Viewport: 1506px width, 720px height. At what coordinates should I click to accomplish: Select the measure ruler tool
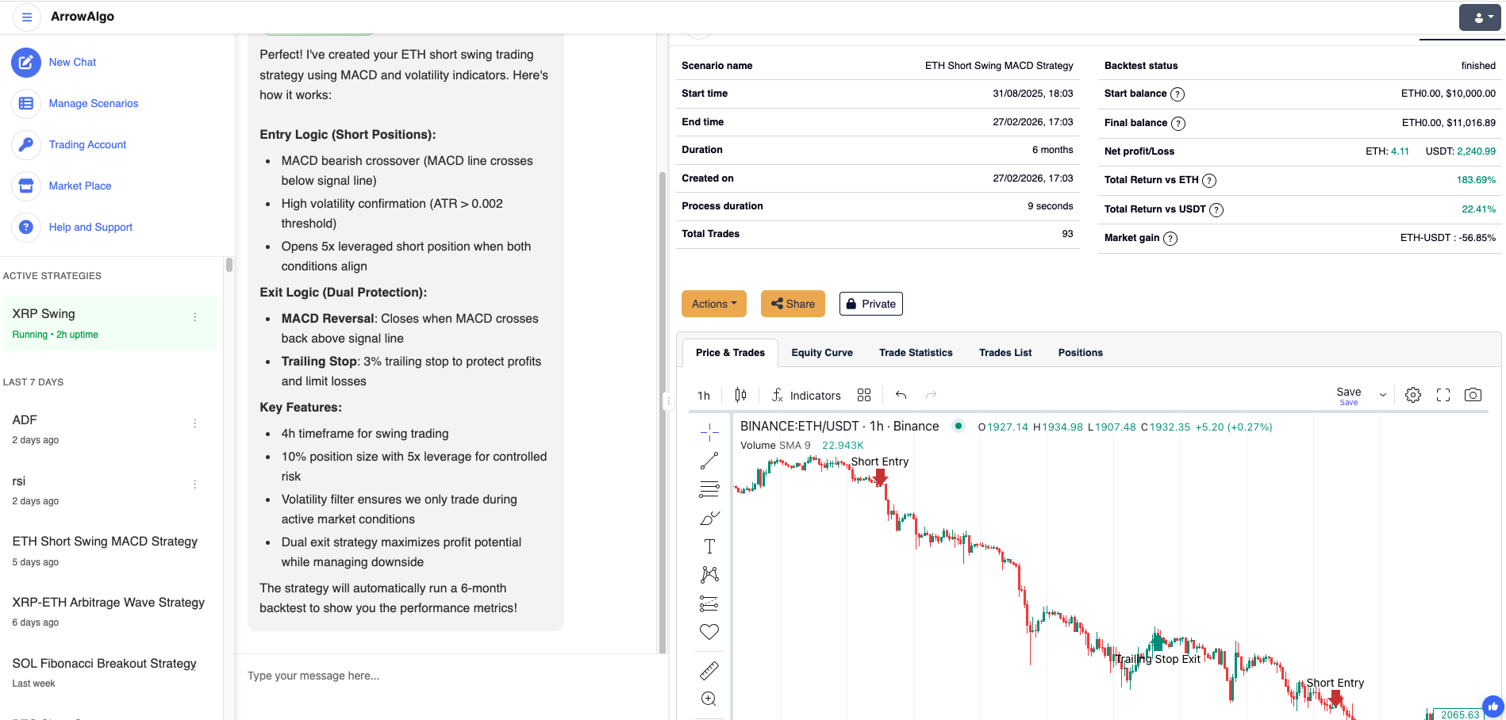pyautogui.click(x=709, y=670)
